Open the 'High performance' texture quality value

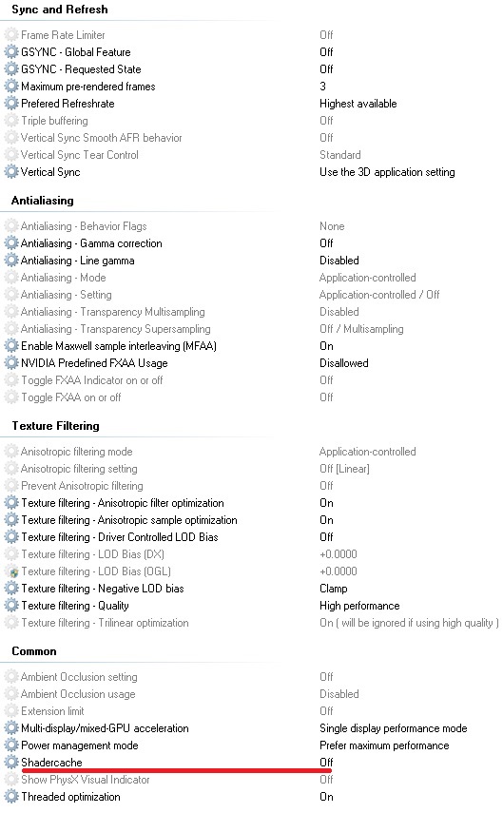point(359,606)
